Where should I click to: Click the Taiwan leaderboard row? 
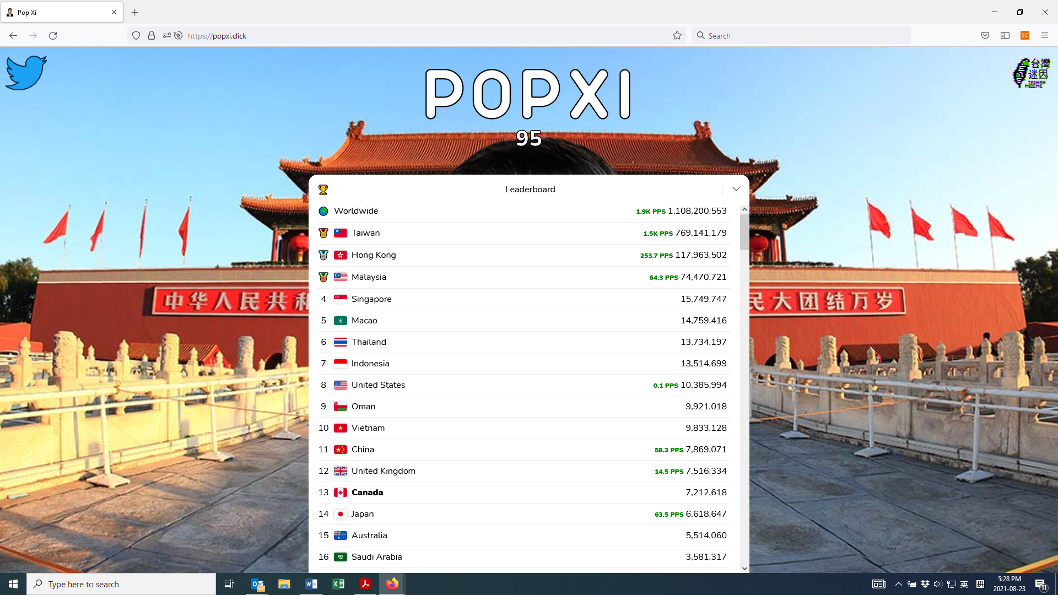click(523, 233)
